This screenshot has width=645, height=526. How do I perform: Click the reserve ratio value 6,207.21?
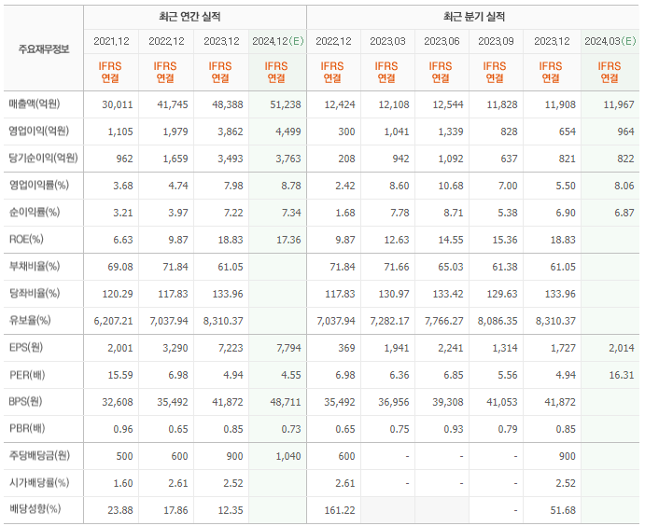[113, 321]
